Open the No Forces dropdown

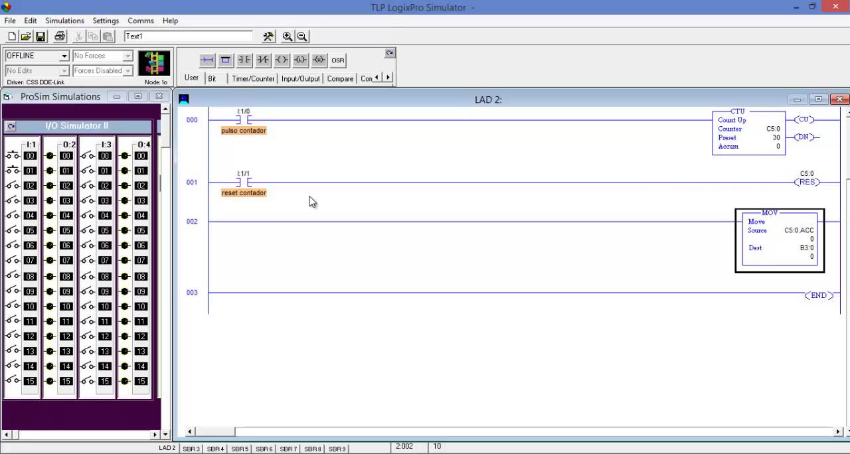[127, 56]
